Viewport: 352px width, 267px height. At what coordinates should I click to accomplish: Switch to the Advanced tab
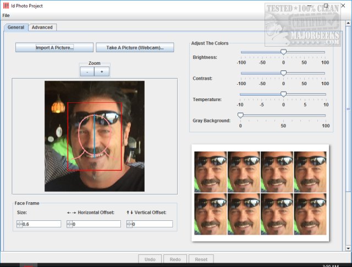(x=42, y=27)
